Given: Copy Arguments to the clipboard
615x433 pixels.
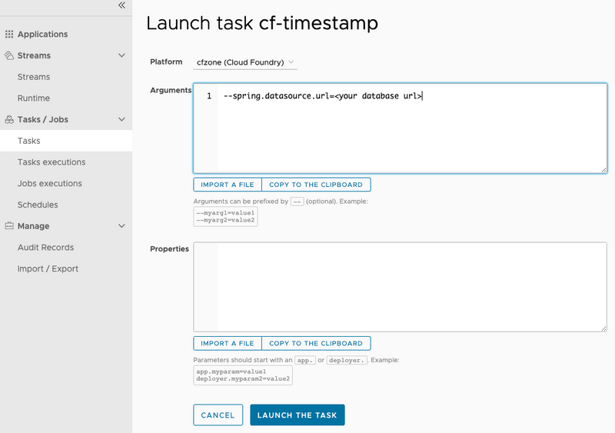Looking at the screenshot, I should (316, 185).
